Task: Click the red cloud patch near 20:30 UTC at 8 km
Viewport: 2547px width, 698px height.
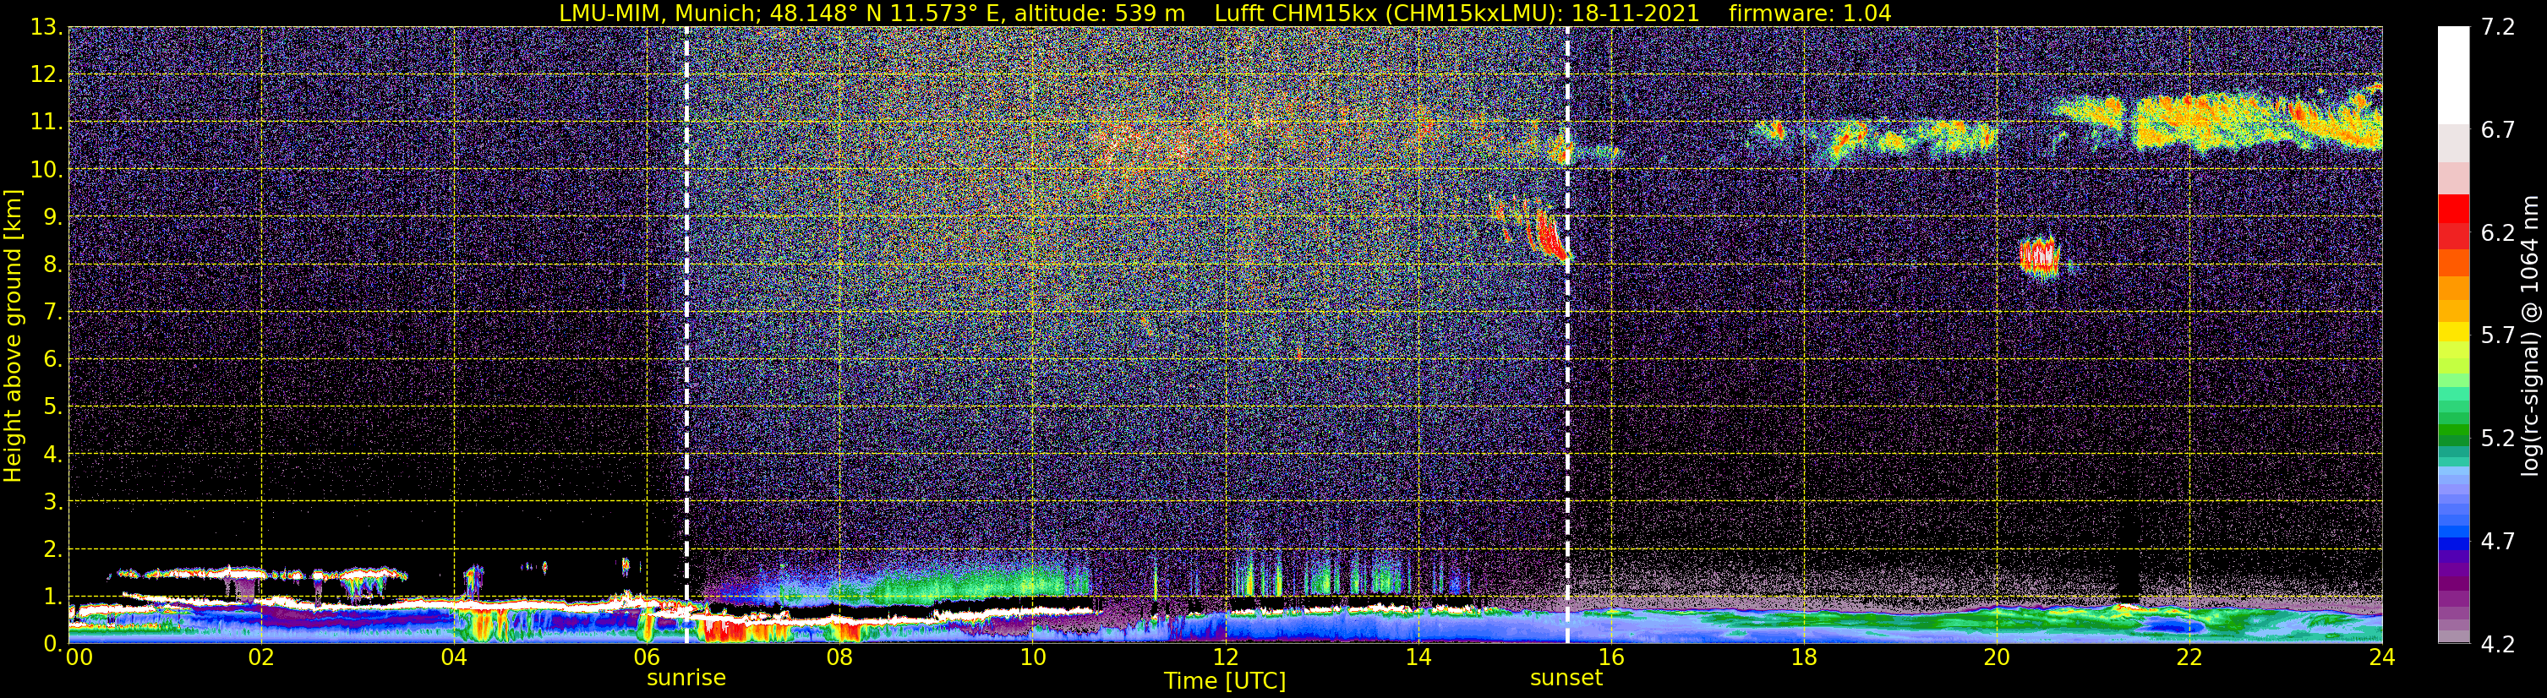Action: (2040, 256)
